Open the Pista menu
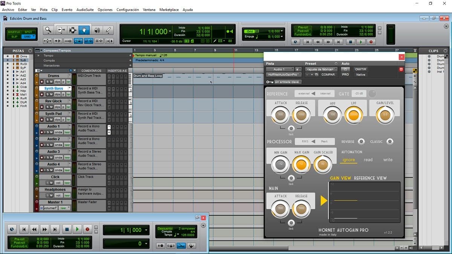452x254 pixels. [x=44, y=10]
